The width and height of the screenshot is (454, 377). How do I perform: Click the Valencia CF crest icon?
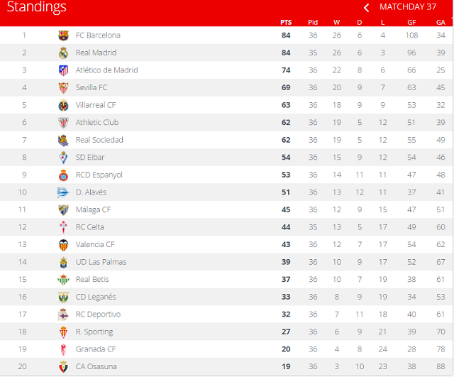[x=63, y=244]
